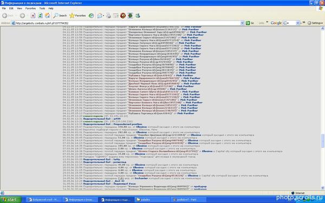Screen dimensions: 325x203
Task: Open the File menu
Action: [4, 8]
